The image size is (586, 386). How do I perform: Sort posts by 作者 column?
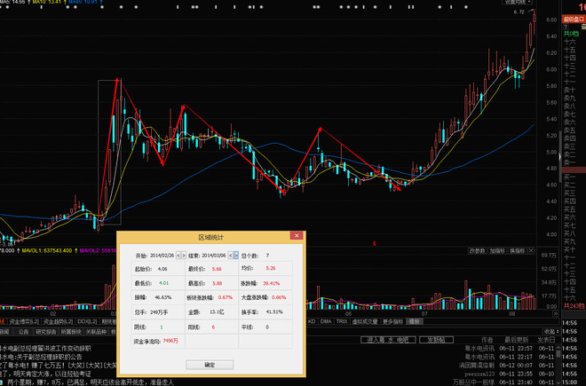[487, 340]
